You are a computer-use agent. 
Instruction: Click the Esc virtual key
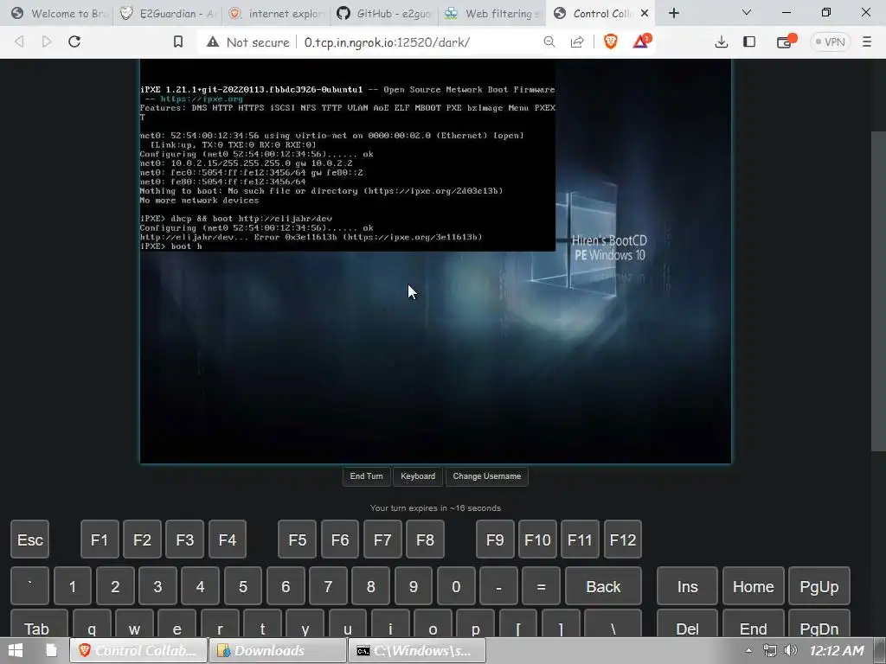tap(30, 539)
